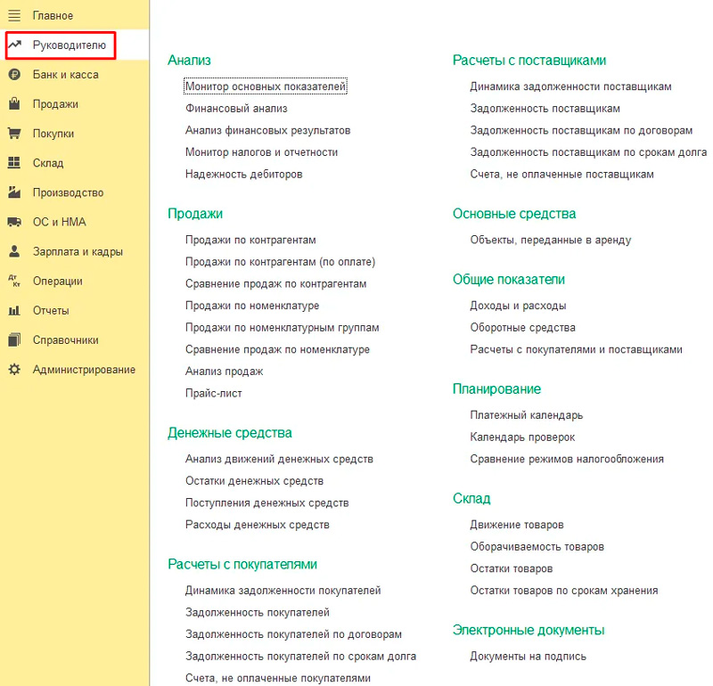This screenshot has width=713, height=686.
Task: Open Остатки товаров по срокам хранения
Action: [564, 591]
